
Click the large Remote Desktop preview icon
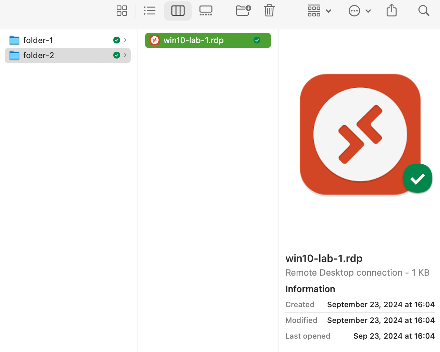pos(360,134)
